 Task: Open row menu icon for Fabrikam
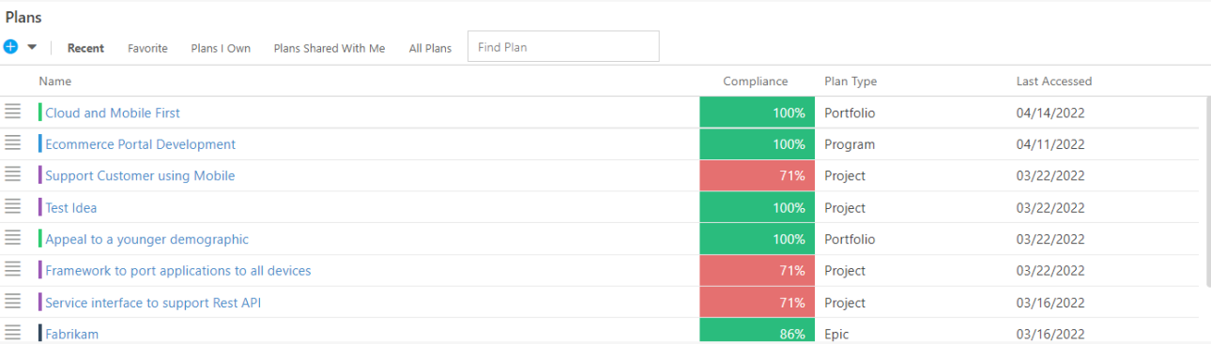[x=12, y=332]
